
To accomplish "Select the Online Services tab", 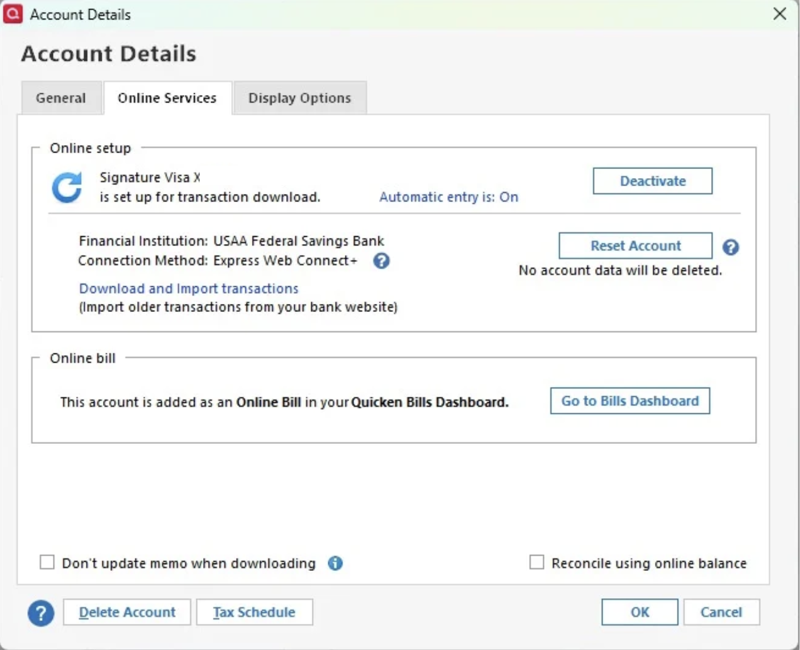I will 167,98.
